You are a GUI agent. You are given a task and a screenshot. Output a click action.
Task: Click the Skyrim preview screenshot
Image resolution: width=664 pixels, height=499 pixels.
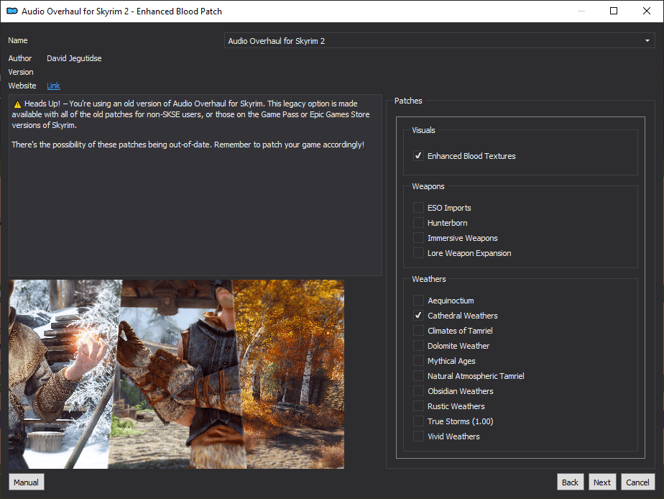[x=176, y=374]
